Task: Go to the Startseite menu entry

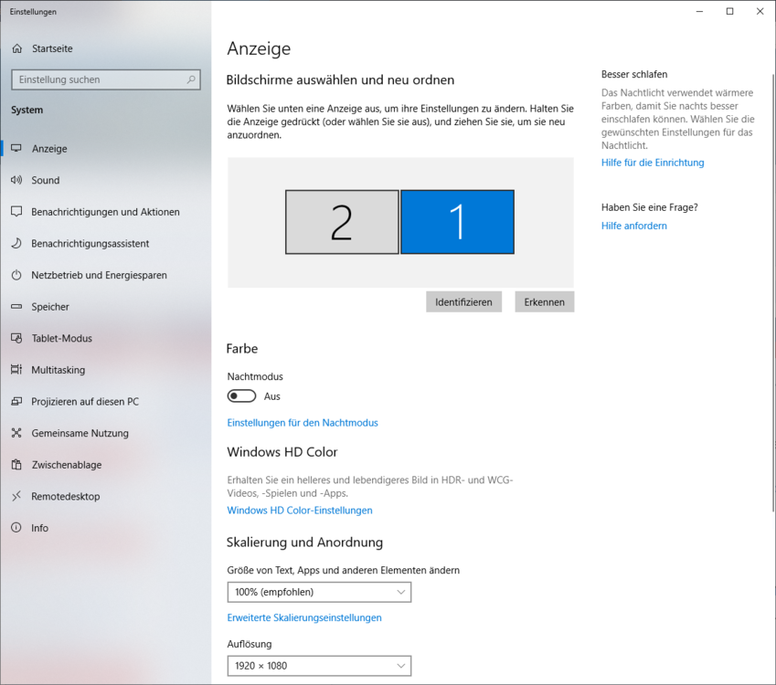Action: [50, 48]
